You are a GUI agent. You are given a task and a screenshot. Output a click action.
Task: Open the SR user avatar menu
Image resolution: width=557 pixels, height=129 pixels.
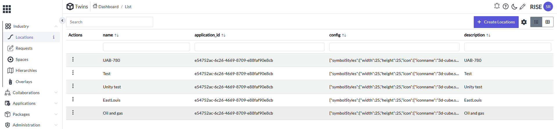pyautogui.click(x=548, y=6)
